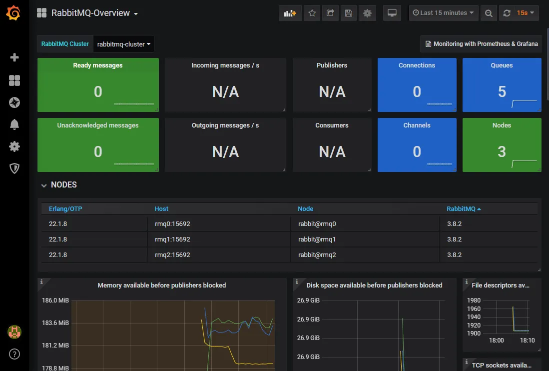Share the dashboard via share icon
This screenshot has height=371, width=549.
(x=330, y=13)
